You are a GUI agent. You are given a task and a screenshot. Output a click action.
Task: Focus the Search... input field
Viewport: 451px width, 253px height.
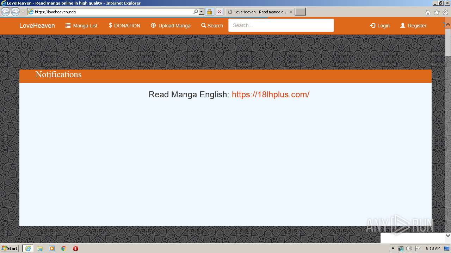pyautogui.click(x=281, y=25)
